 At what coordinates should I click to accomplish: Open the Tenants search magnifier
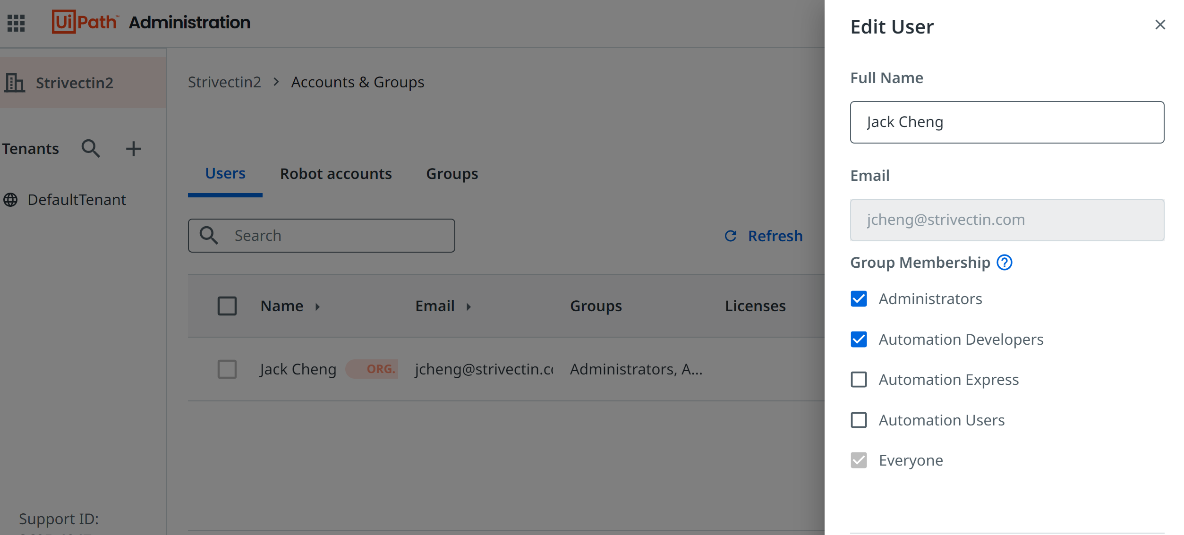point(91,148)
